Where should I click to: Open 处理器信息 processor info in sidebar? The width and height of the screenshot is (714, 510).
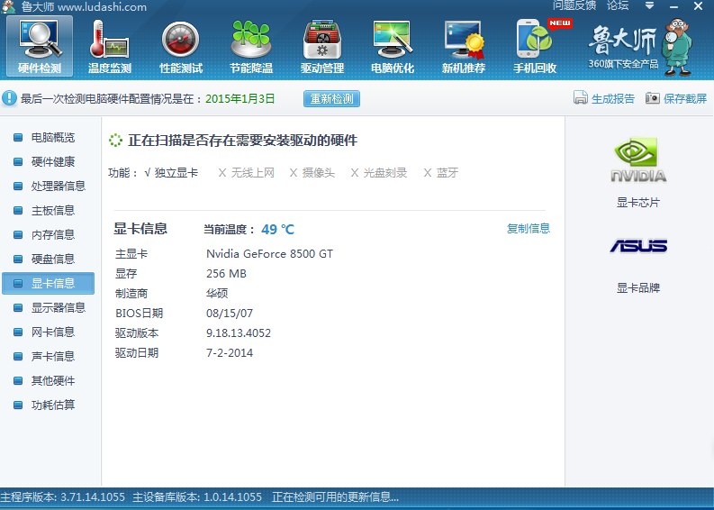[x=58, y=187]
